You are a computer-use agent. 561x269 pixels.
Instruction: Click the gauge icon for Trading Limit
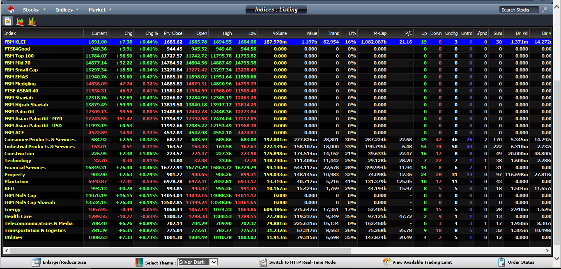click(x=386, y=262)
